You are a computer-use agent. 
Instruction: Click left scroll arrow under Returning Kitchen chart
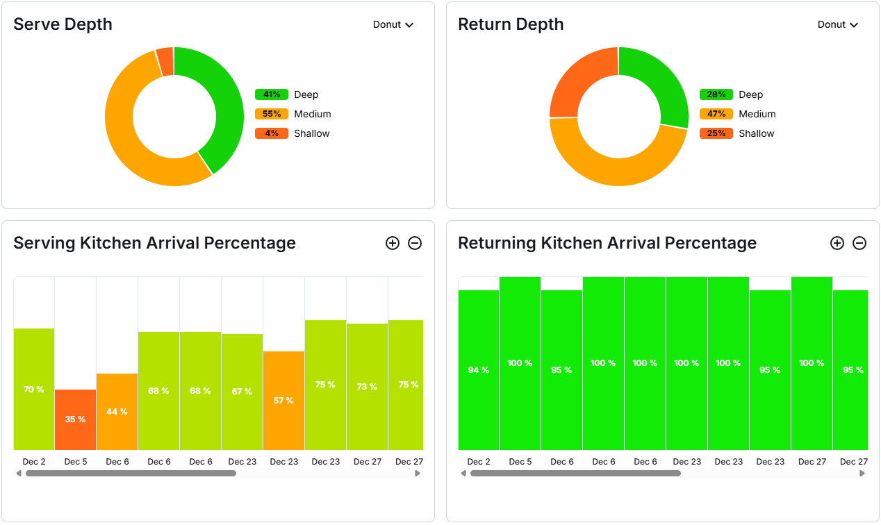463,474
